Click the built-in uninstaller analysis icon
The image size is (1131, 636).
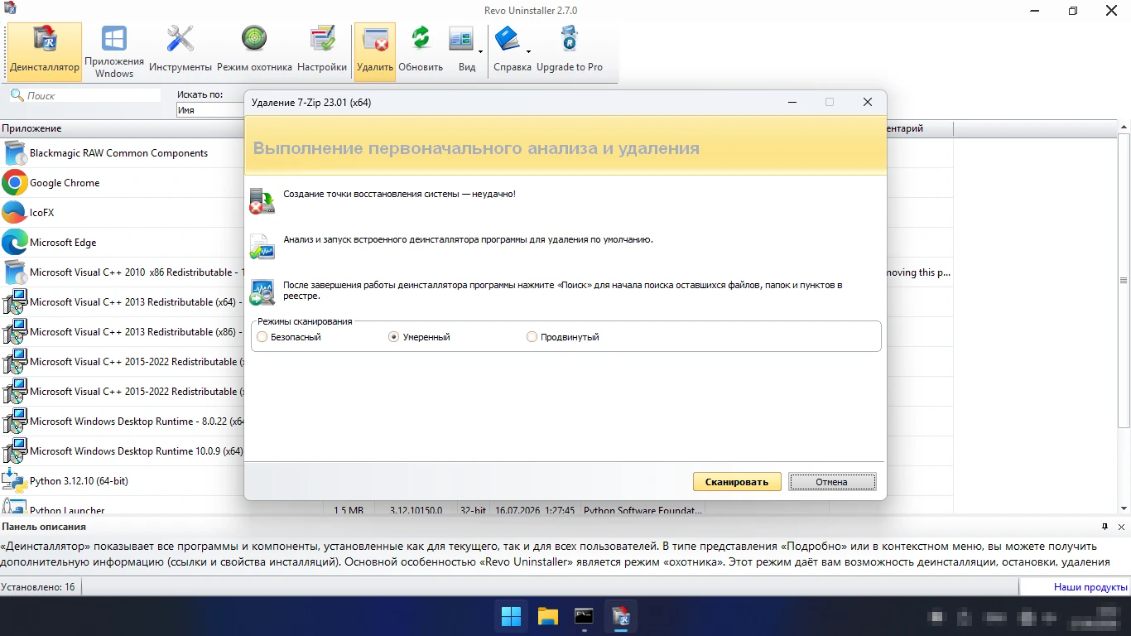(262, 247)
